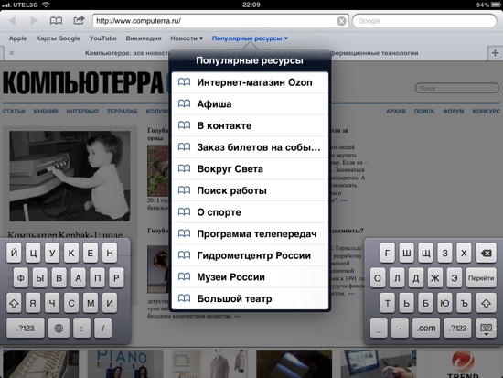
Task: Clear the URL with the X icon
Action: coord(341,21)
